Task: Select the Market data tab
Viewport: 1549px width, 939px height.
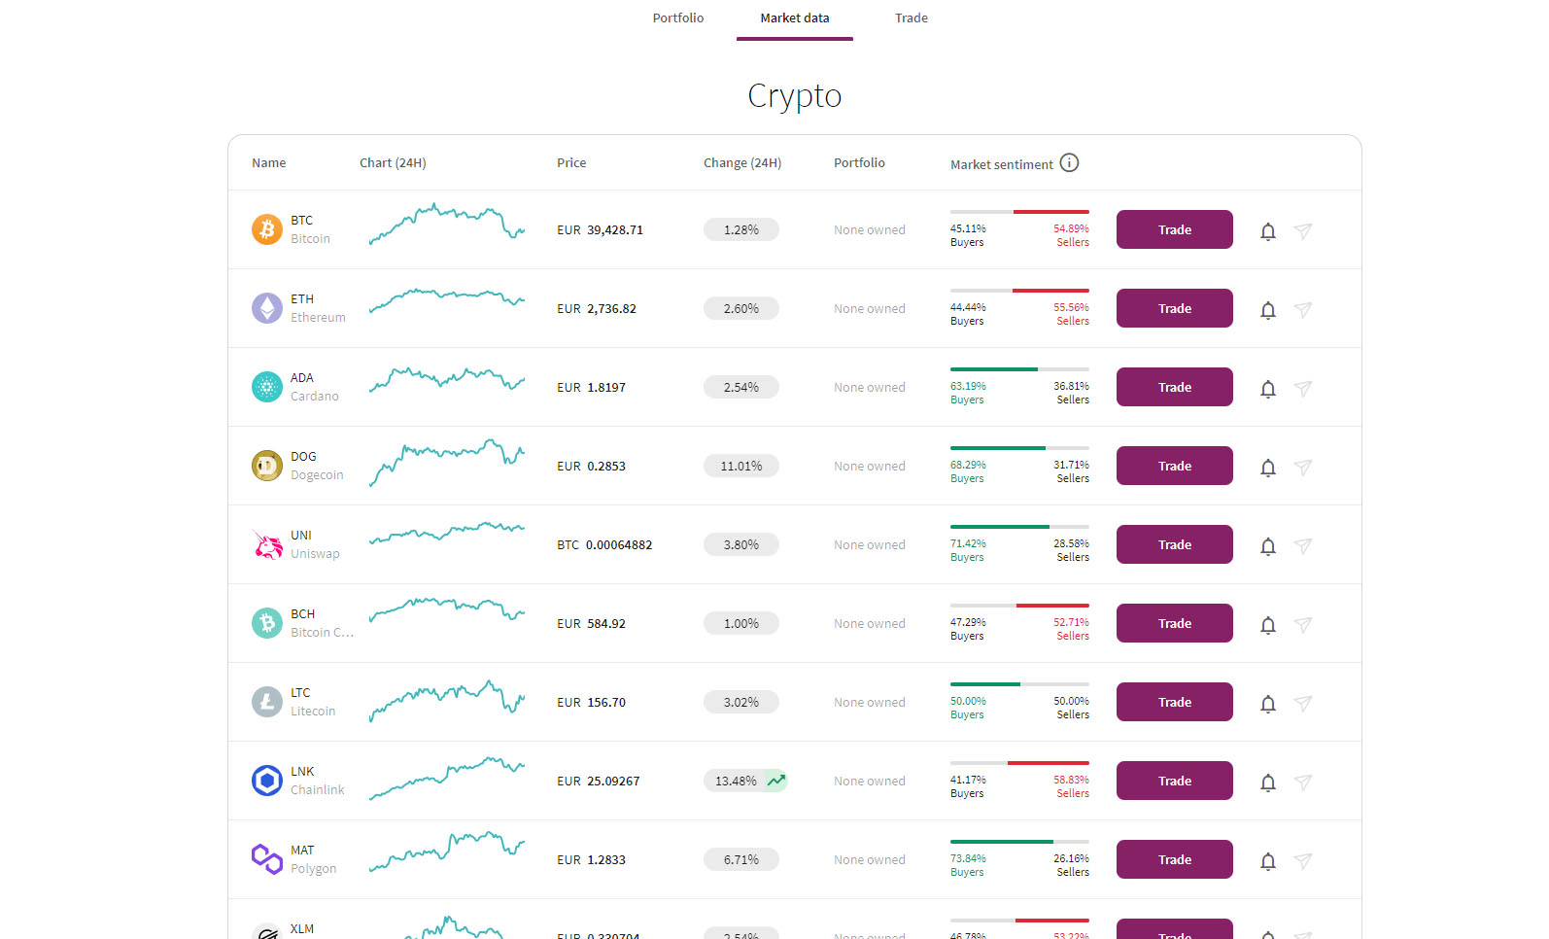Action: 795,18
